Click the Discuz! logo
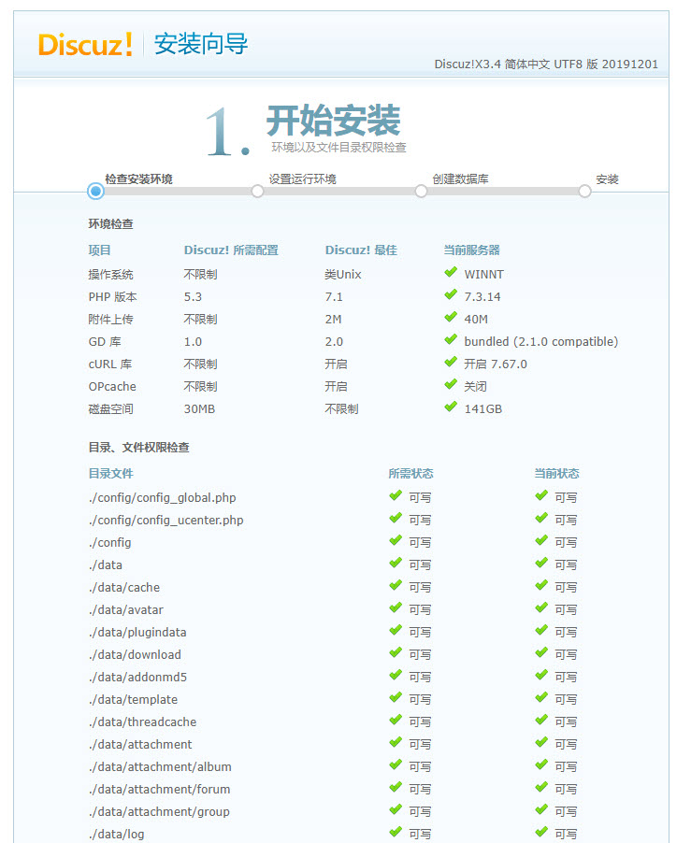Screen dimensions: 691x843 pos(85,44)
